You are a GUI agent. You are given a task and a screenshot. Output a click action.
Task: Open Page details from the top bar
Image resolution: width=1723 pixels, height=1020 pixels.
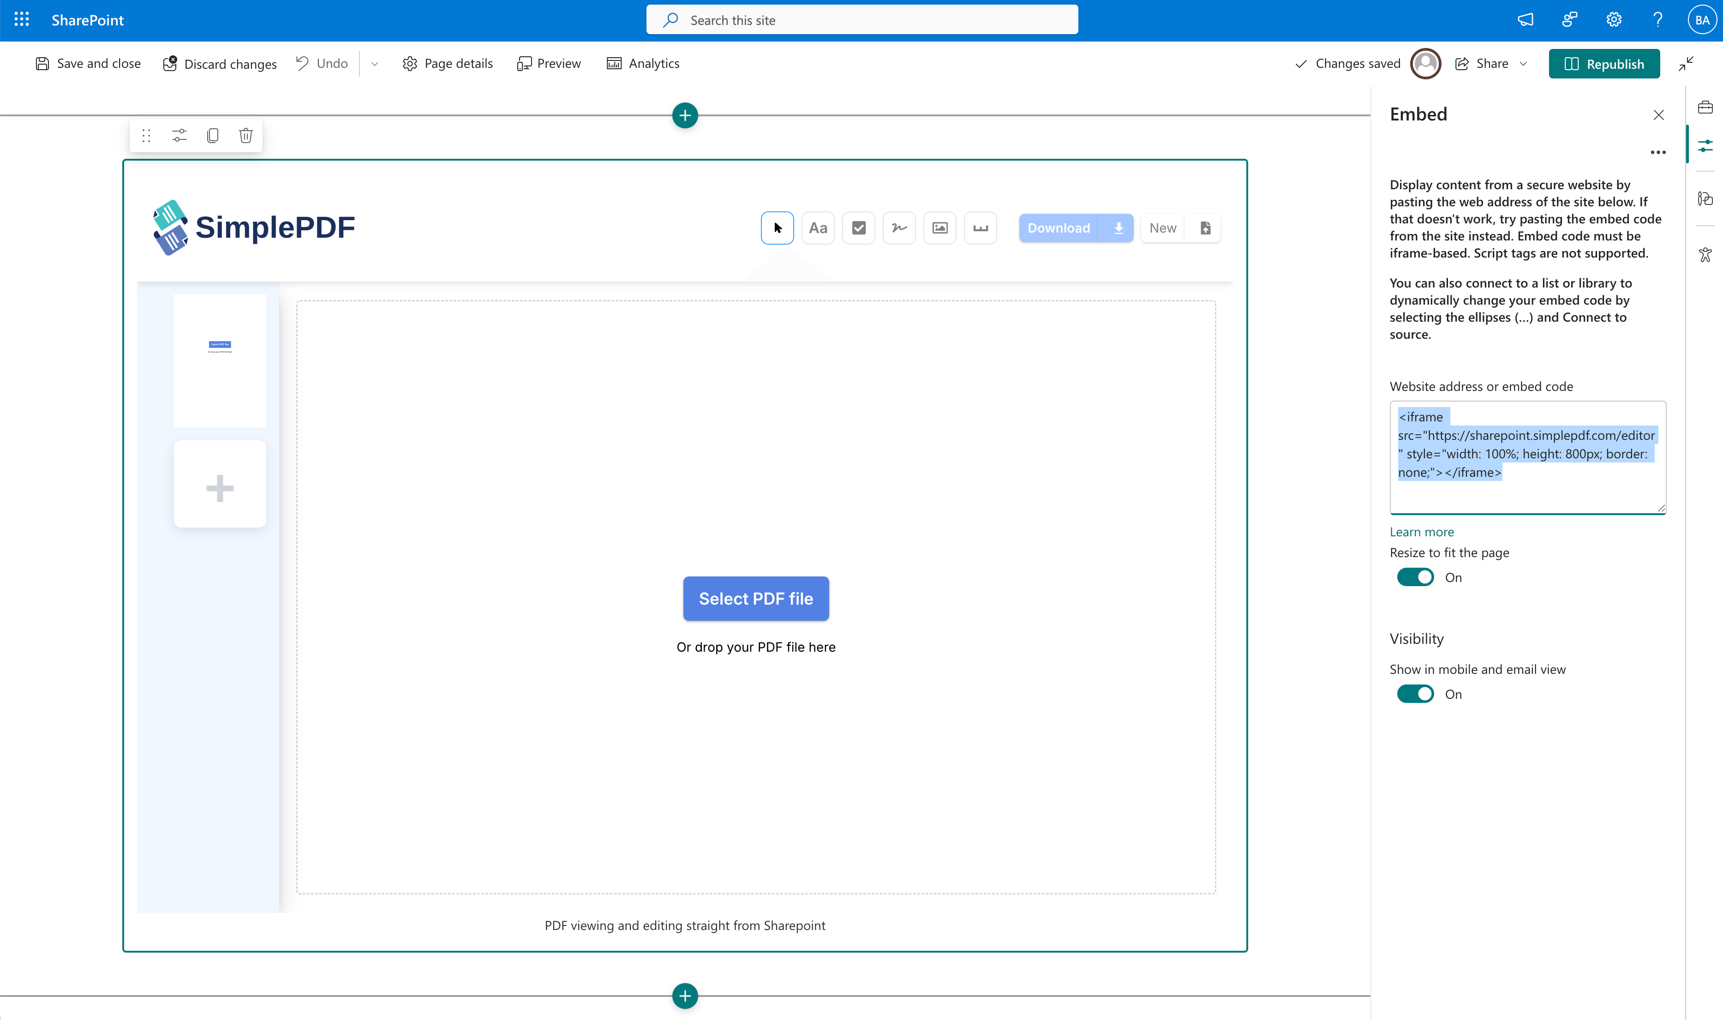[x=448, y=63]
